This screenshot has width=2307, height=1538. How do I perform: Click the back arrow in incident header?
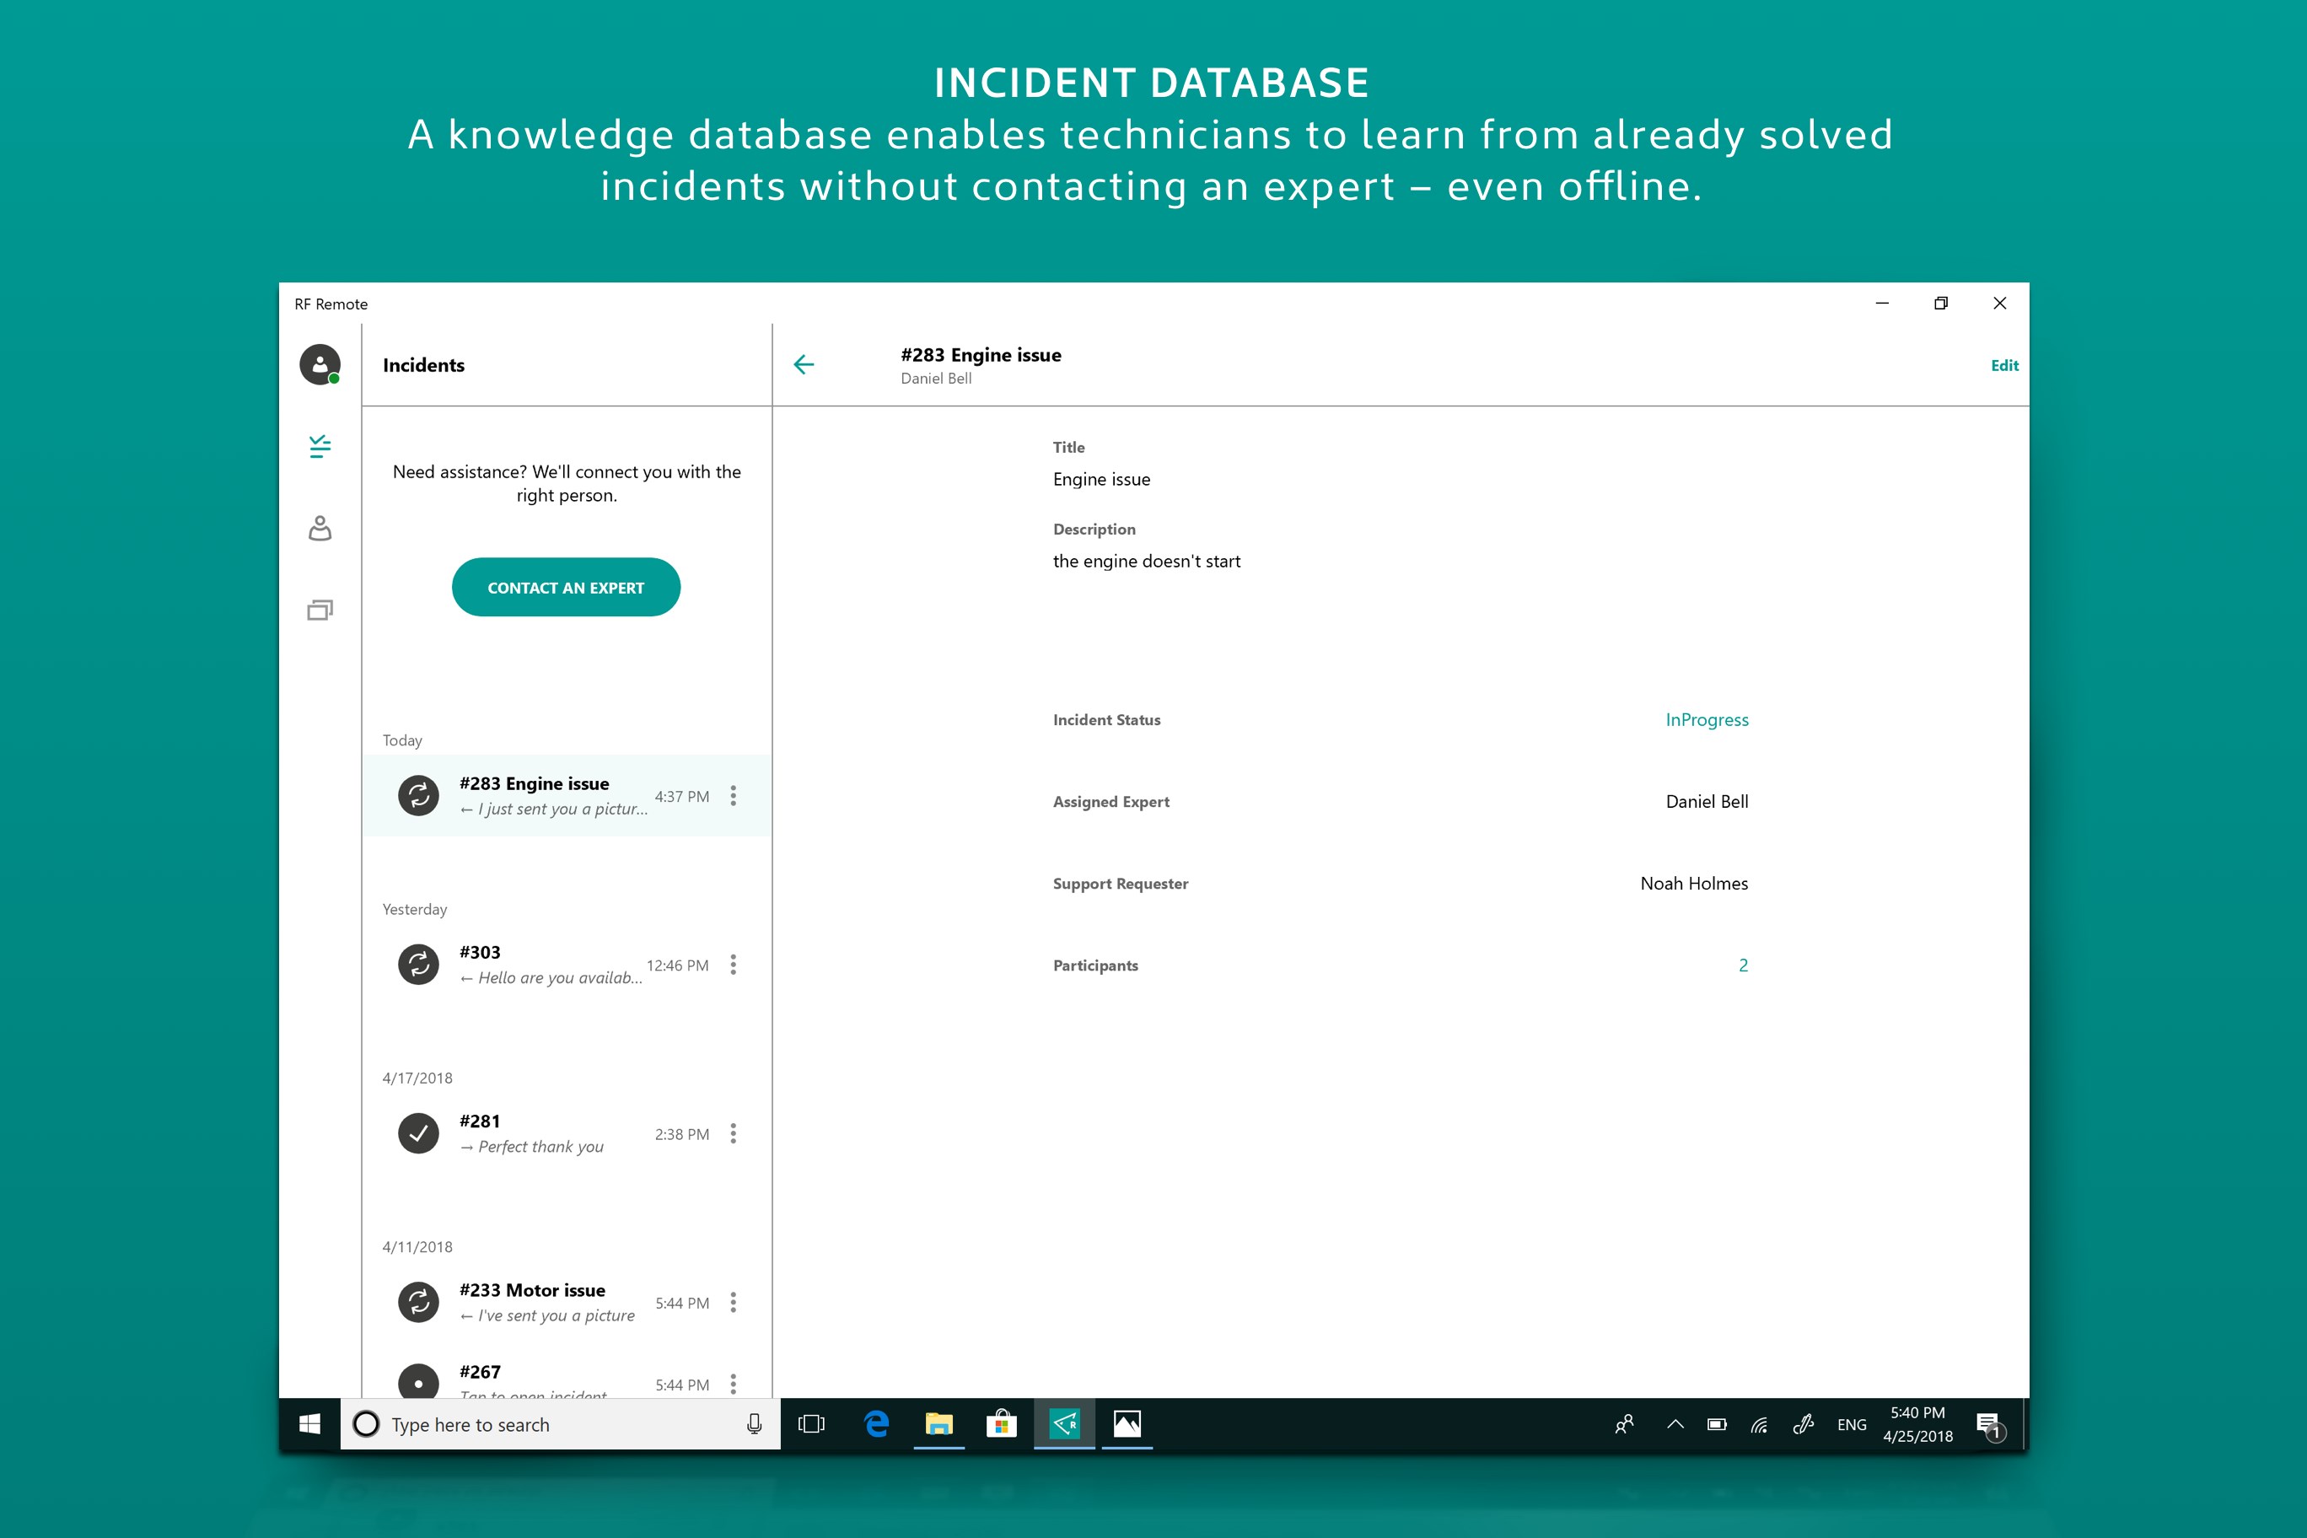click(804, 365)
